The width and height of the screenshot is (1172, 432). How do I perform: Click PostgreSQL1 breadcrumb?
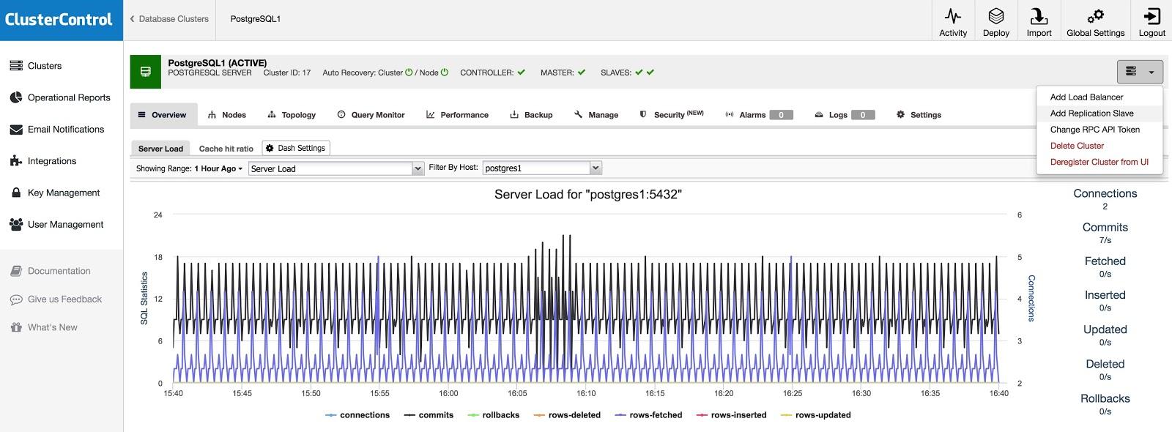click(256, 19)
